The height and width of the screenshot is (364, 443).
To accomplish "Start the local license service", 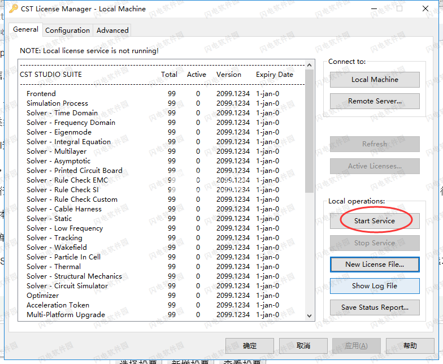I will pyautogui.click(x=375, y=221).
